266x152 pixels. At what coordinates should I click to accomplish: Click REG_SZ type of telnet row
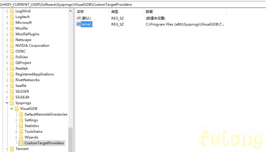[118, 24]
